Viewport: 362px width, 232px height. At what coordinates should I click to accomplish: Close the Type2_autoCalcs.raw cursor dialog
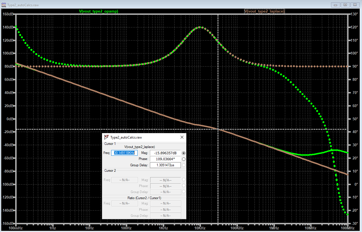tap(182, 137)
